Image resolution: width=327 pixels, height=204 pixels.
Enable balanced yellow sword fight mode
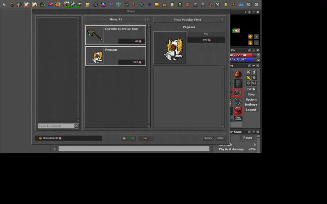pos(248,78)
